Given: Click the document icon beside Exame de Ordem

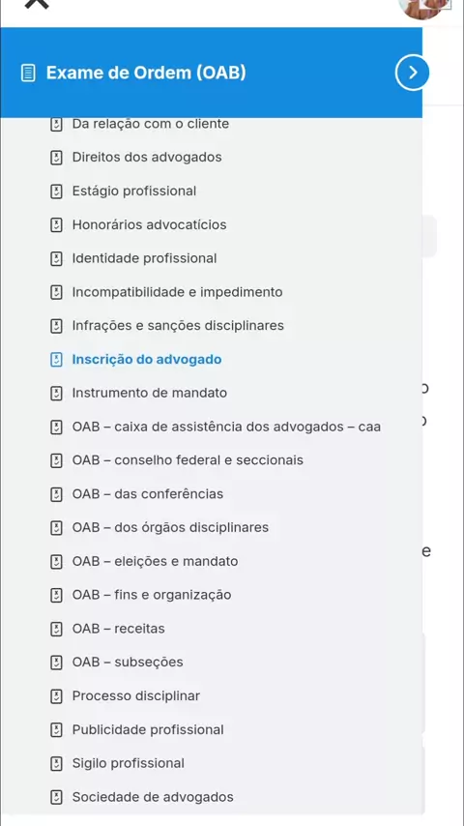Looking at the screenshot, I should [28, 73].
